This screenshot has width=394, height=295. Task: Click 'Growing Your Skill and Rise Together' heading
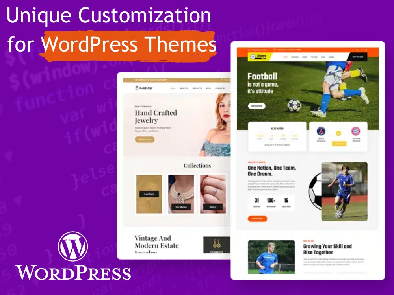[327, 249]
